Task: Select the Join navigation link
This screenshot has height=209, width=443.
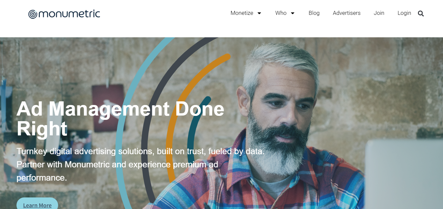Action: tap(379, 13)
